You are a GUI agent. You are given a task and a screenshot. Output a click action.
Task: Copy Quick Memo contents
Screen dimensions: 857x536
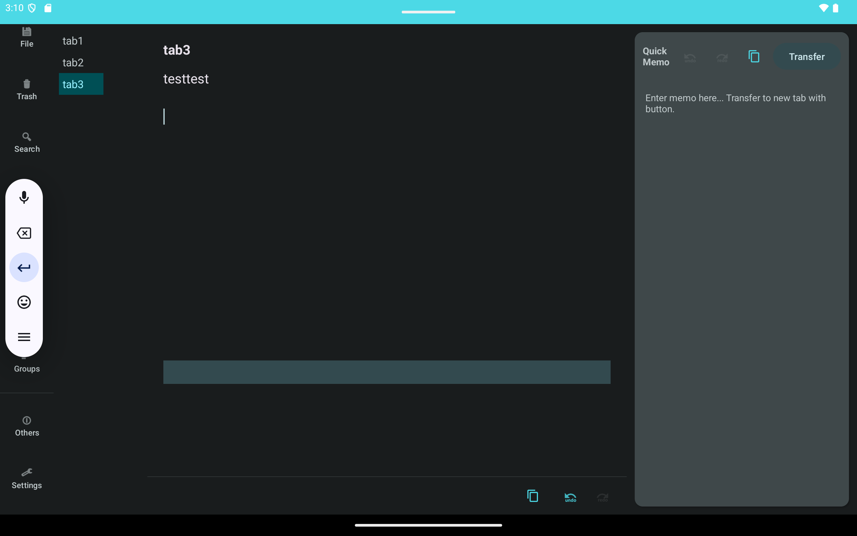[754, 56]
